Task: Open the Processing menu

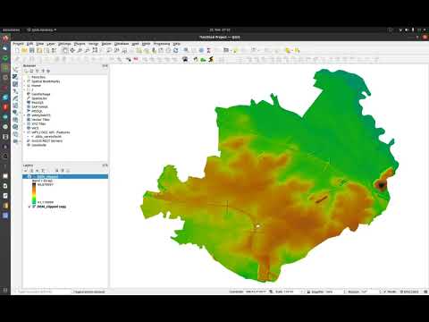Action: 162,44
